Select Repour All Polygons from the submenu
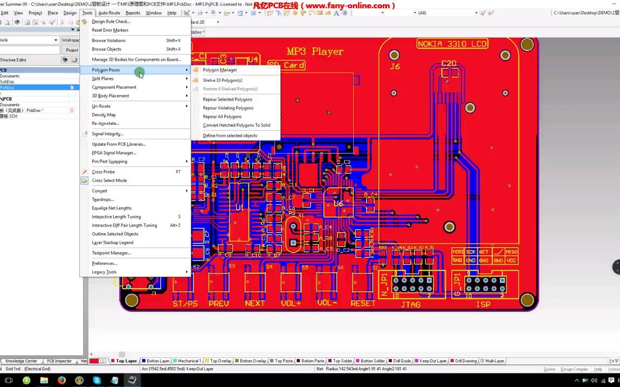Screen dimensions: 620x387 click(222, 116)
